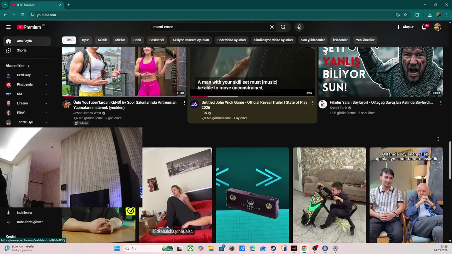Image resolution: width=452 pixels, height=254 pixels.
Task: Play the Stockholm 2021 capsule Short
Action: tap(252, 195)
